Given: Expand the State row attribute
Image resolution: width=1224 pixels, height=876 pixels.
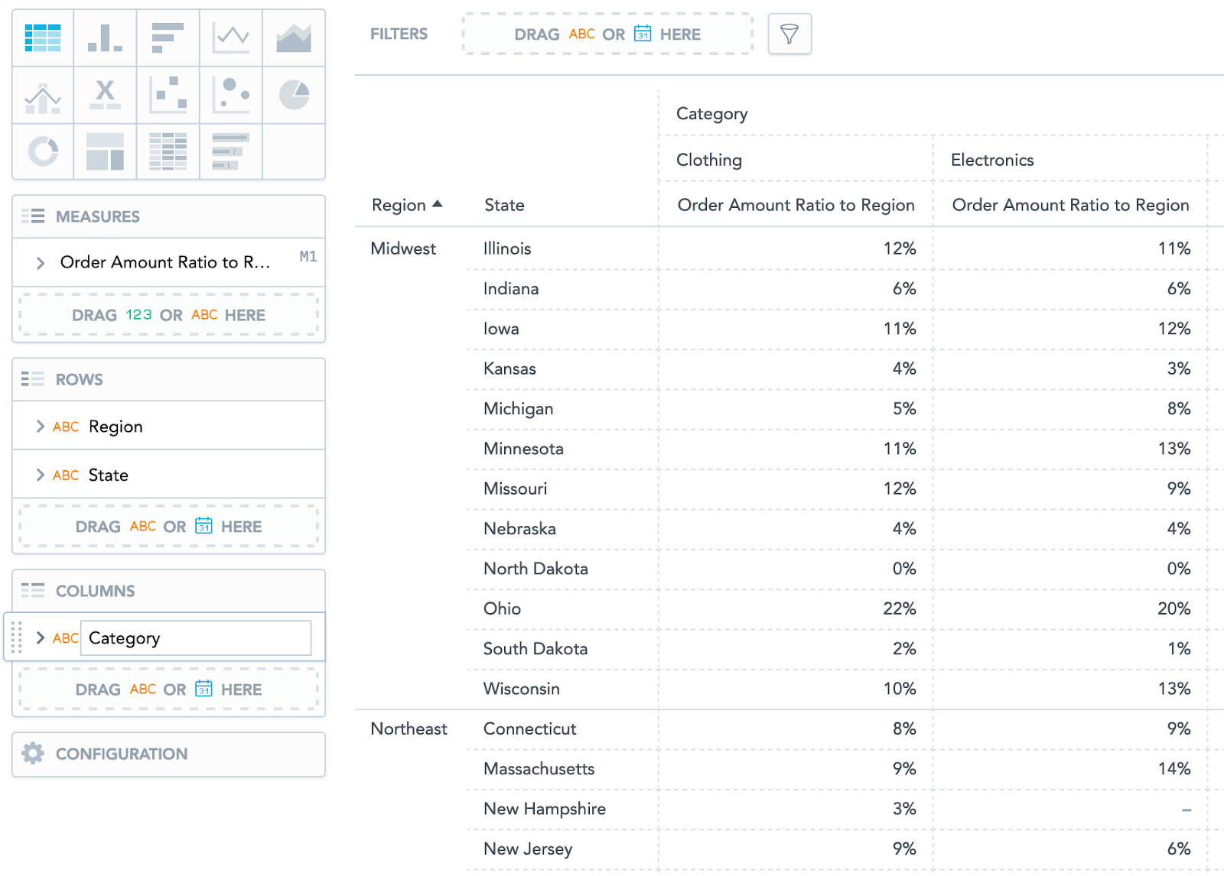Looking at the screenshot, I should coord(41,475).
